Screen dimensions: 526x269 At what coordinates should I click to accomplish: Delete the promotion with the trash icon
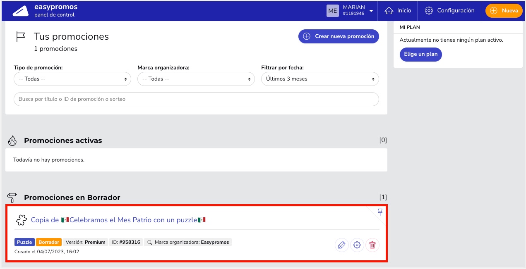click(372, 245)
